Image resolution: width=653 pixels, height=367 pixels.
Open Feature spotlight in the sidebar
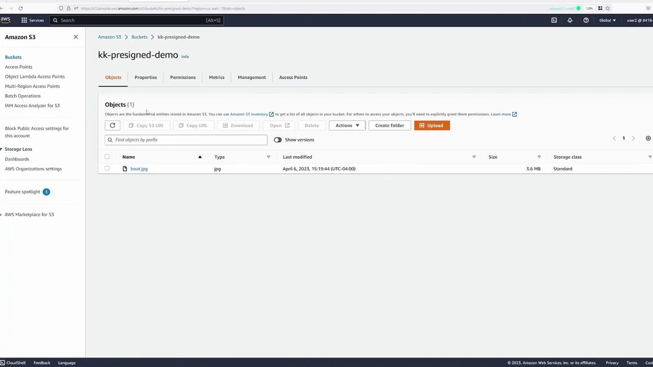click(x=22, y=192)
